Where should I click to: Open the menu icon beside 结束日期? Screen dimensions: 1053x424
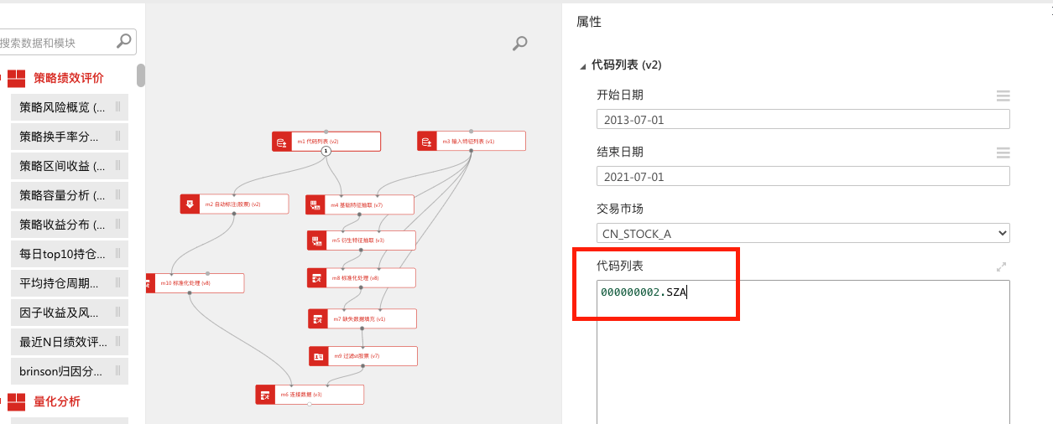tap(1003, 153)
